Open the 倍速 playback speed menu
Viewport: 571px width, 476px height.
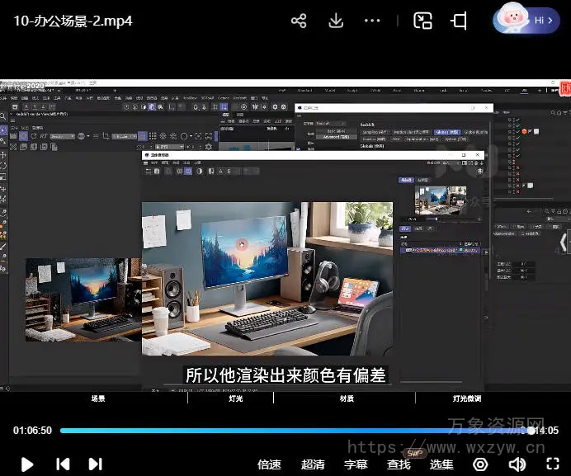(x=269, y=464)
